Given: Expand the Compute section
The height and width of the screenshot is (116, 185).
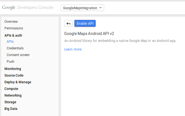Looking at the screenshot, I should [x=11, y=89].
